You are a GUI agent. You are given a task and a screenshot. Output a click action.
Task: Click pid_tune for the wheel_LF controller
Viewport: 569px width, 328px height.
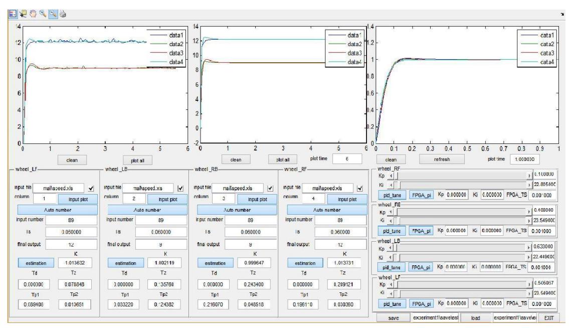(392, 304)
